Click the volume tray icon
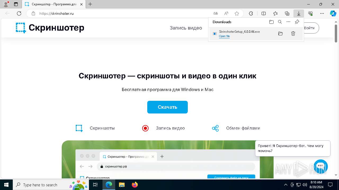The width and height of the screenshot is (339, 190). point(305,185)
